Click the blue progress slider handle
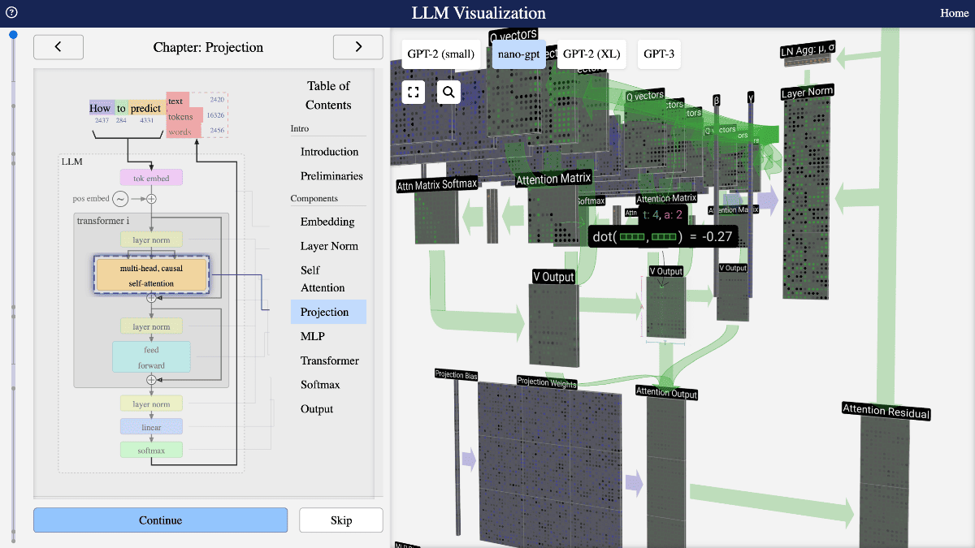Screen dimensions: 975x548 point(13,35)
